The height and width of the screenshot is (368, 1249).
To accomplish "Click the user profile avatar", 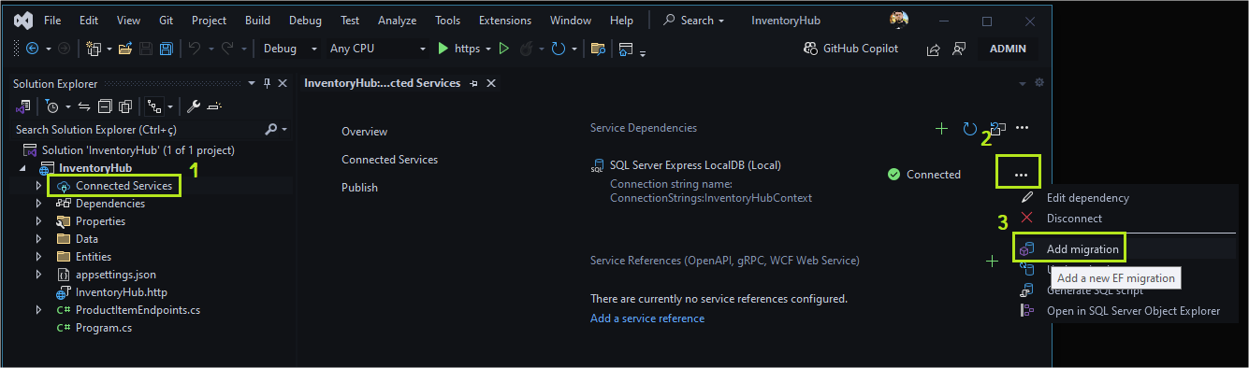I will pos(898,21).
